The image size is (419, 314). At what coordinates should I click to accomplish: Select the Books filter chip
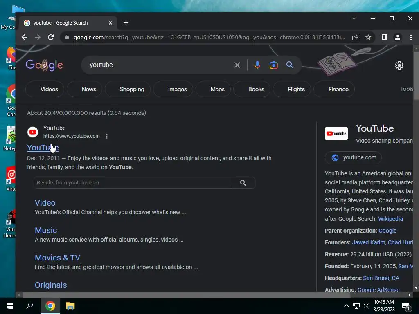point(252,89)
